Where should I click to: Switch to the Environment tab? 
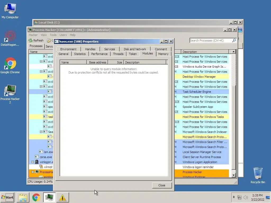click(68, 49)
